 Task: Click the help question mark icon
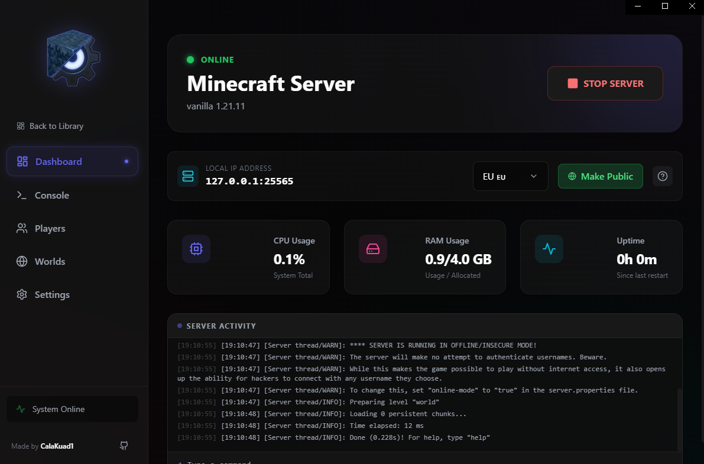coord(662,176)
